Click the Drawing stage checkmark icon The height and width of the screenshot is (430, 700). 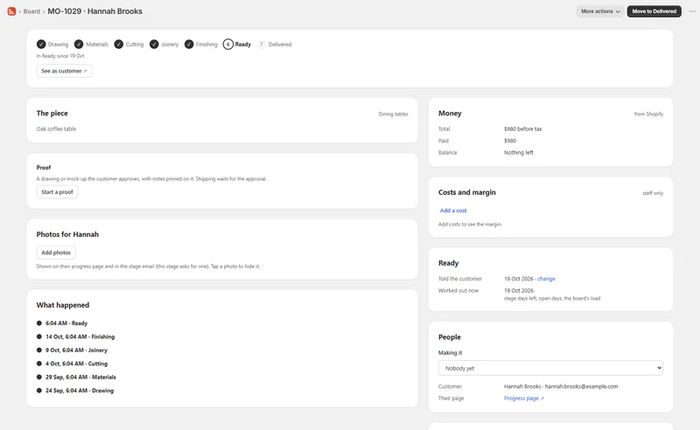(x=41, y=45)
